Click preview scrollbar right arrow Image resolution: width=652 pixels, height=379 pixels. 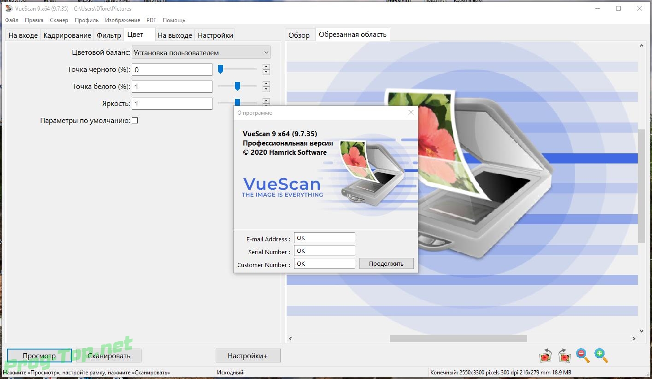pyautogui.click(x=634, y=338)
